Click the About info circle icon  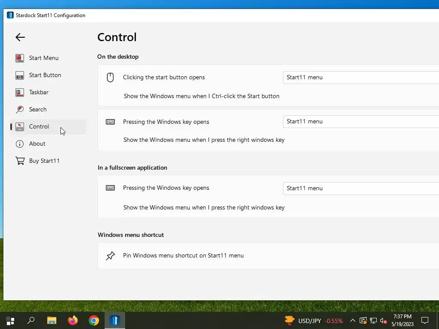pos(20,144)
